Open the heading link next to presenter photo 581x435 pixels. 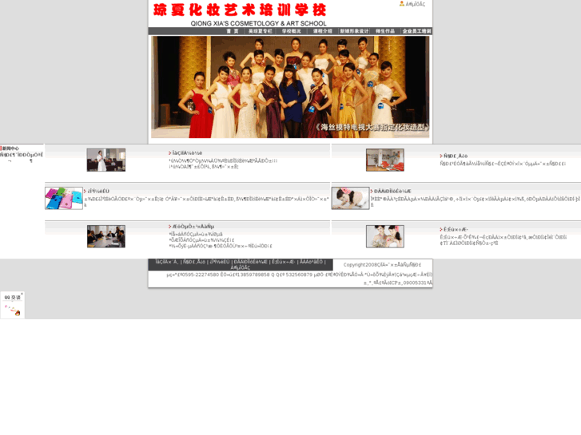click(x=187, y=153)
